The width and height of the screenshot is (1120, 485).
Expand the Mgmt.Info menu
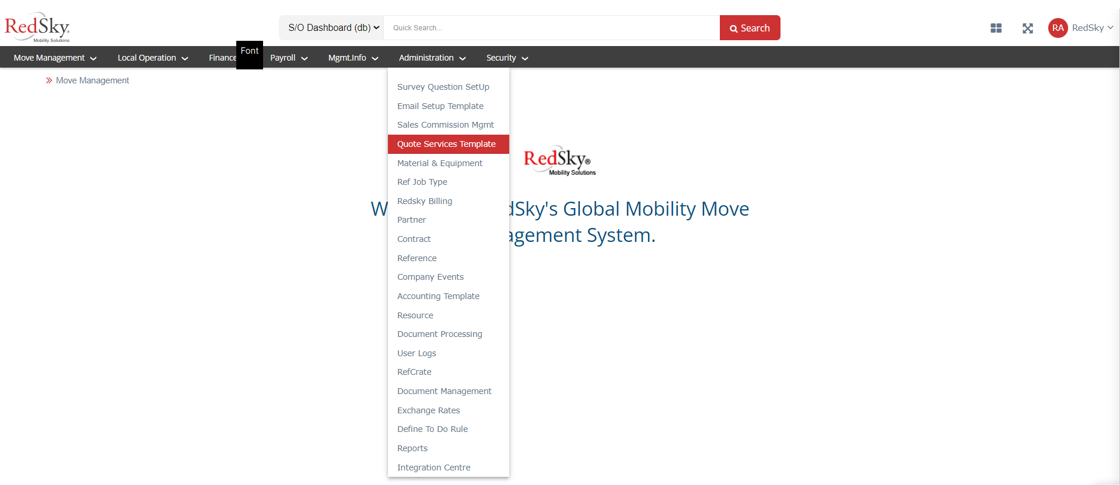pos(353,58)
